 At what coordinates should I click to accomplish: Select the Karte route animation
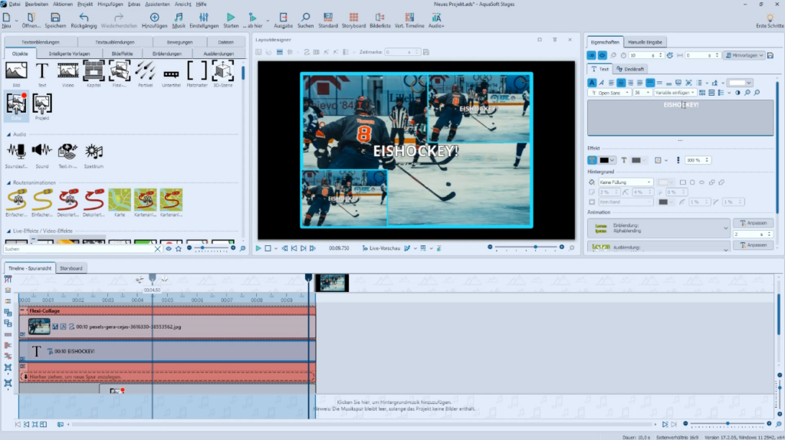(120, 202)
